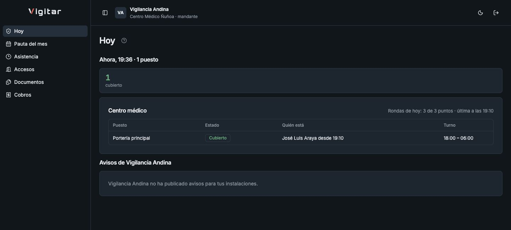Click the Cubierto status badge
Screen dimensions: 511x230
[218, 138]
